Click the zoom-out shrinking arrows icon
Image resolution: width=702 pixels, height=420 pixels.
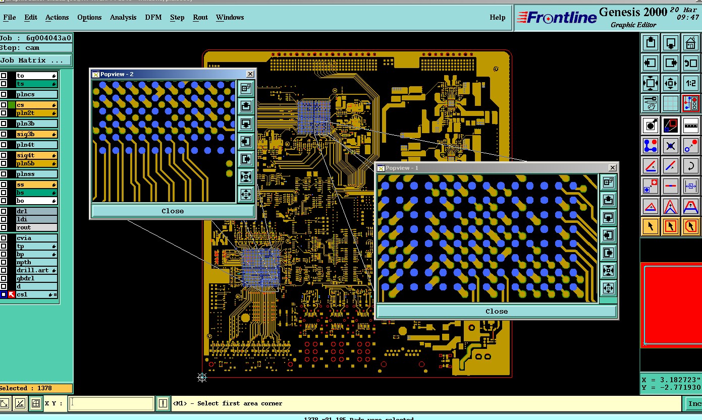pos(670,83)
